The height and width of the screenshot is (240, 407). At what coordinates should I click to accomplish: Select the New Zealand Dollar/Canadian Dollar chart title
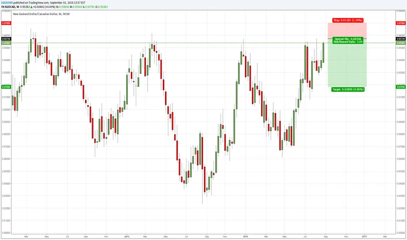pos(41,14)
